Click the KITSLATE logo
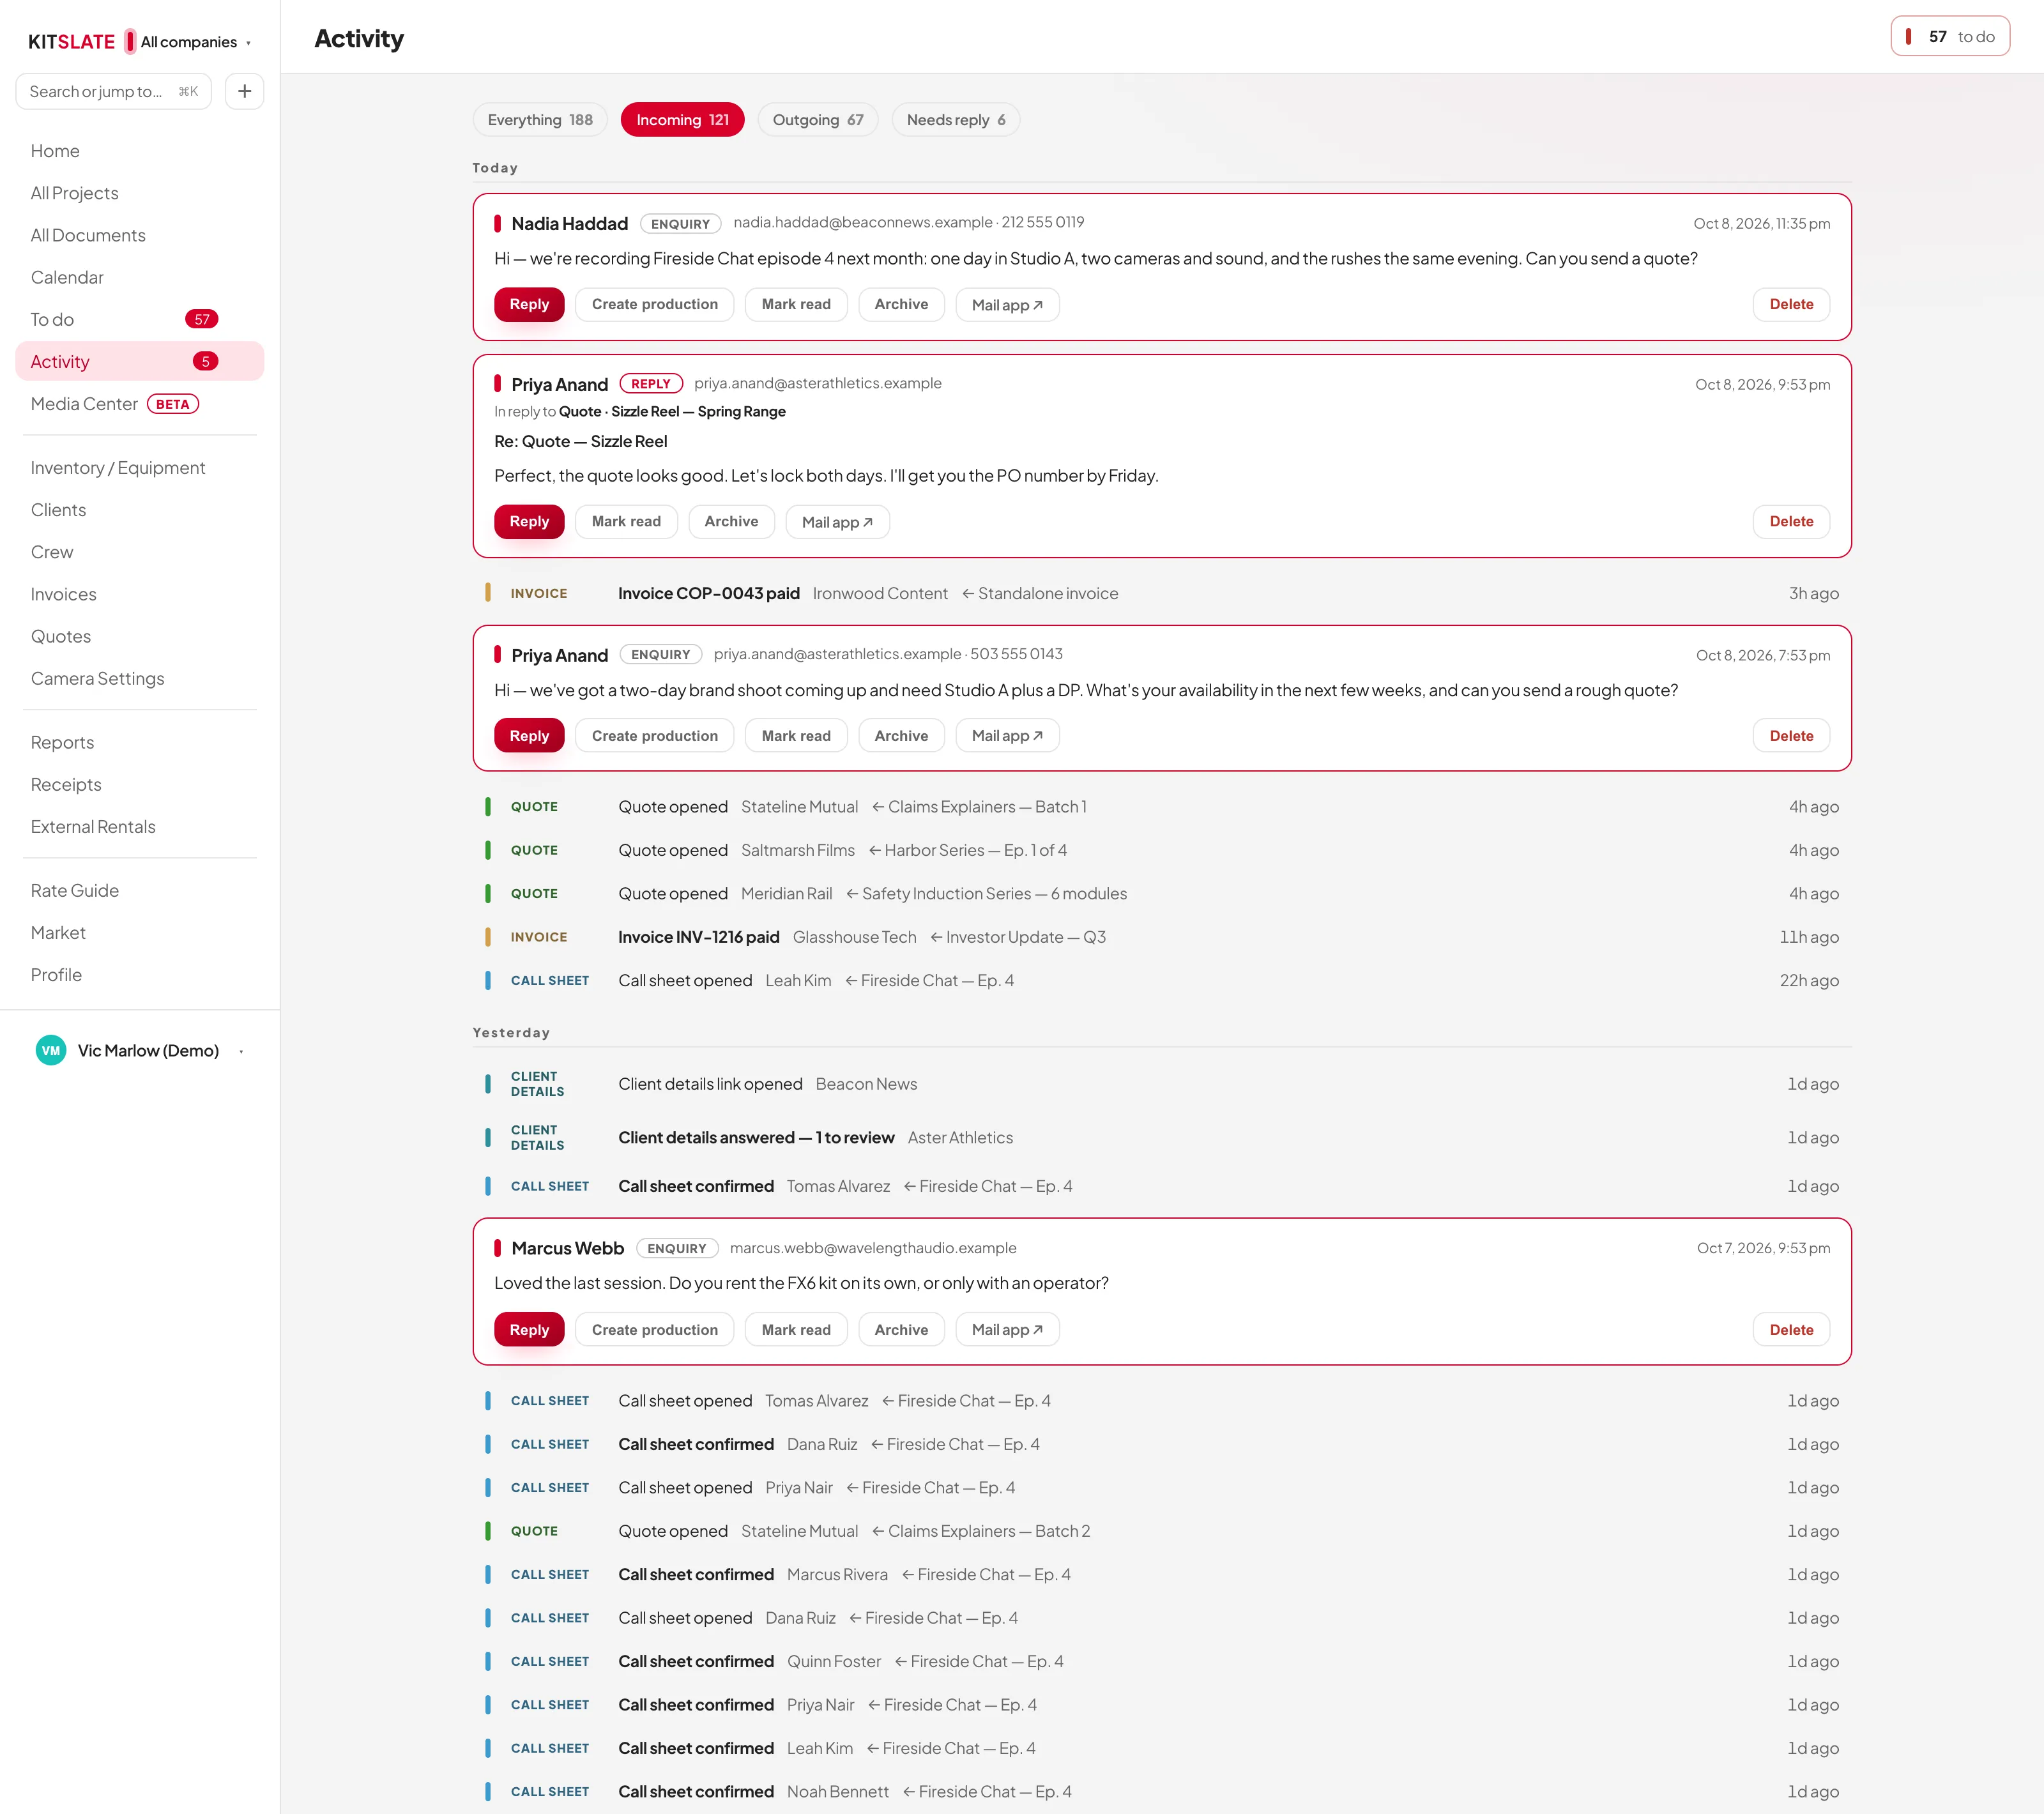Screen dimensions: 2044x1814 [x=72, y=41]
